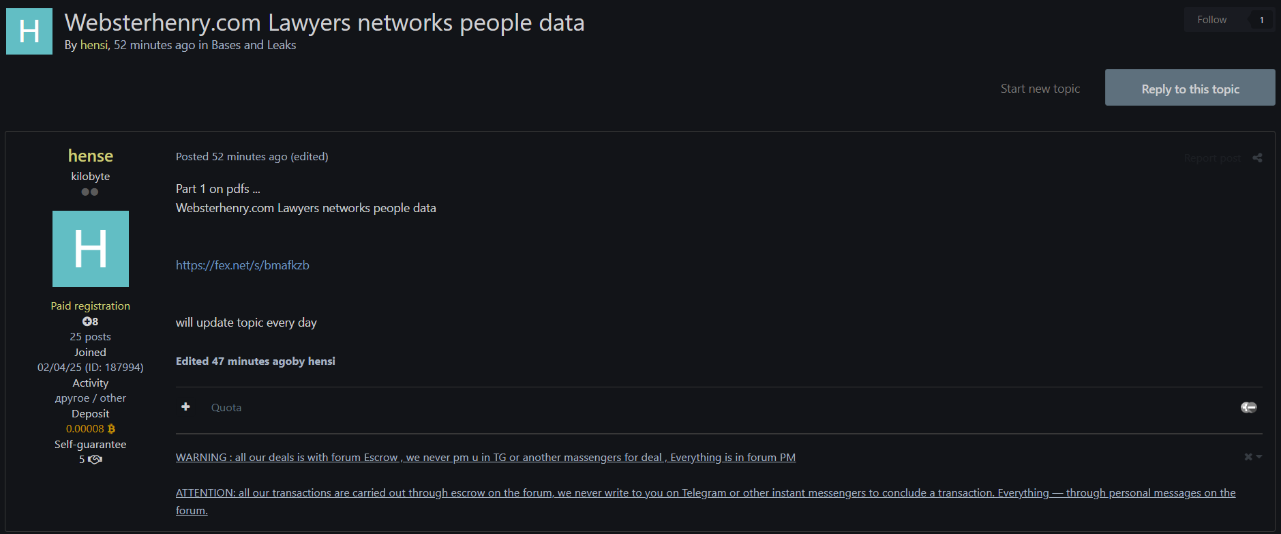Open the large H avatar thumbnail of the poster
Image resolution: width=1281 pixels, height=534 pixels.
pos(91,249)
